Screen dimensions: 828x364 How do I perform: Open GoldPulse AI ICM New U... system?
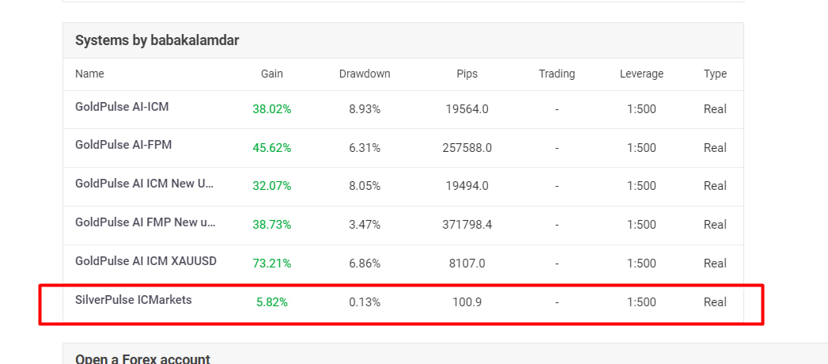pos(144,184)
